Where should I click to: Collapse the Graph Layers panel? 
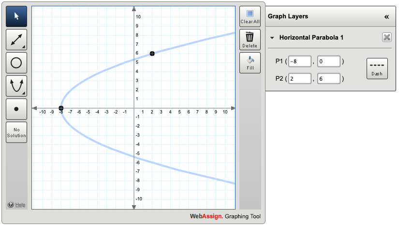click(x=386, y=17)
